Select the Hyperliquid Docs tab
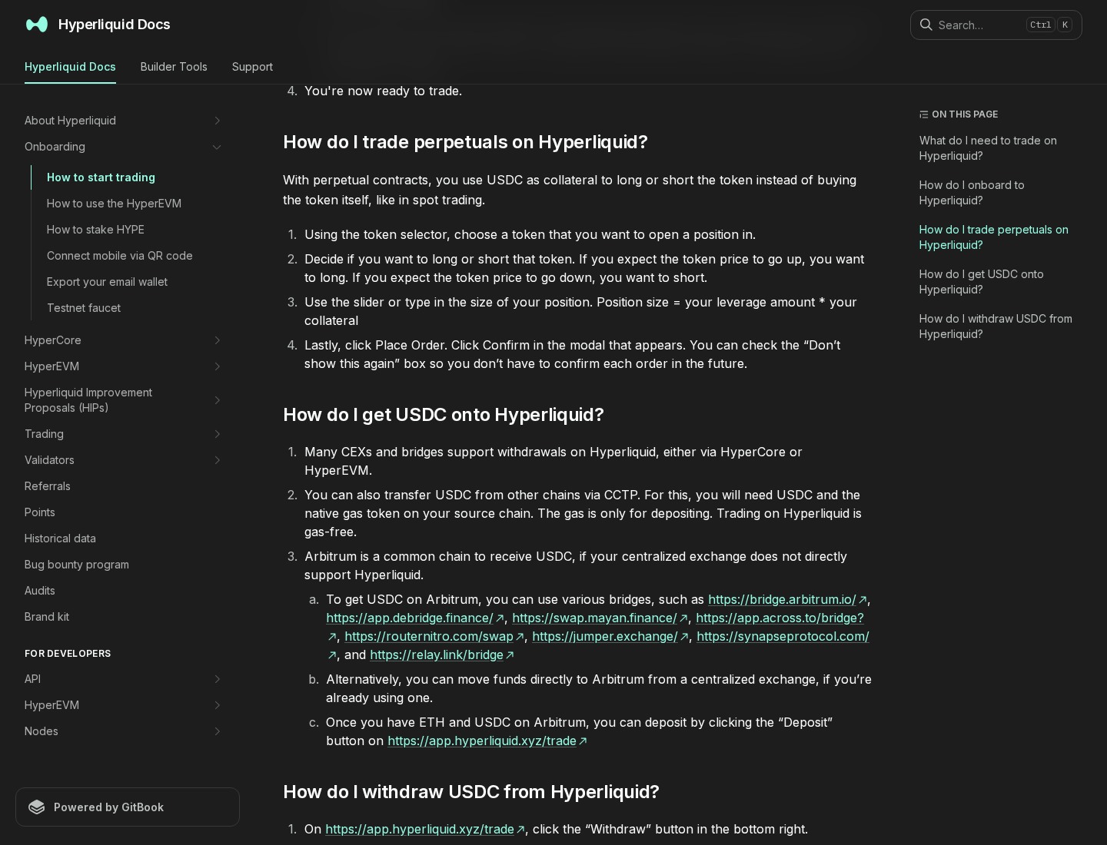The image size is (1107, 845). click(70, 67)
